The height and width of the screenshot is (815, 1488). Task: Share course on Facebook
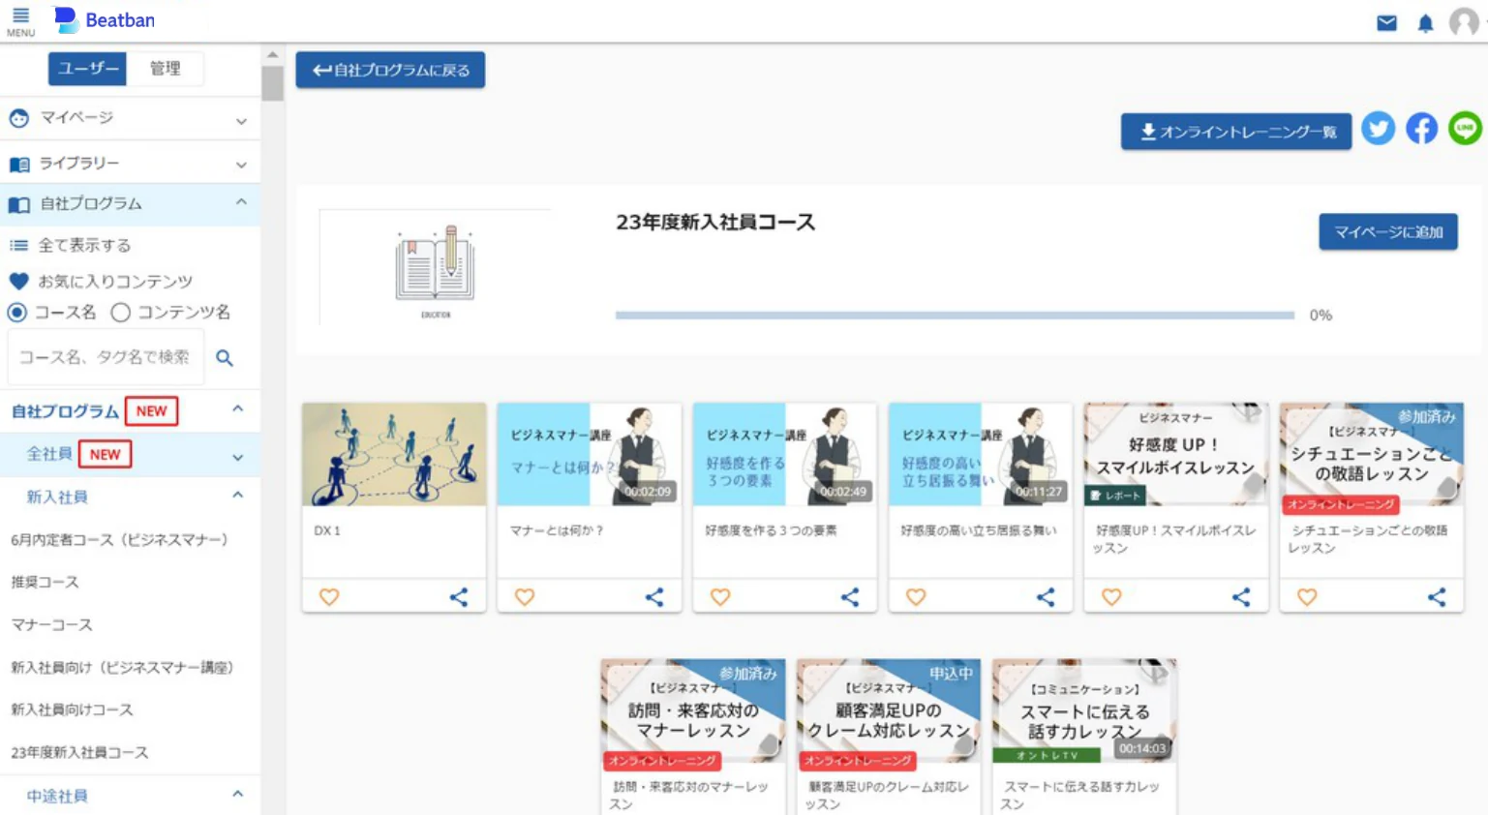pyautogui.click(x=1421, y=129)
